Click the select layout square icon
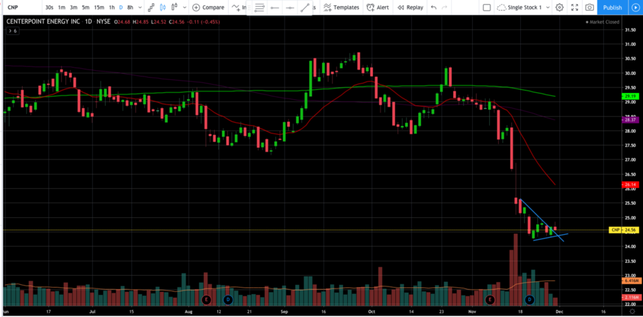The height and width of the screenshot is (317, 643). [487, 8]
